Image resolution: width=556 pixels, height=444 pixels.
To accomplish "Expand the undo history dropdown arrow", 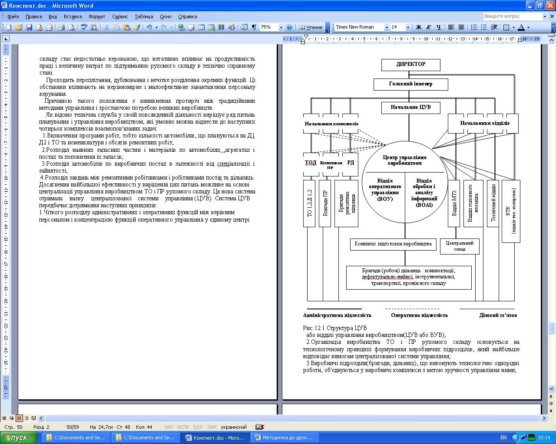I will coord(156,27).
